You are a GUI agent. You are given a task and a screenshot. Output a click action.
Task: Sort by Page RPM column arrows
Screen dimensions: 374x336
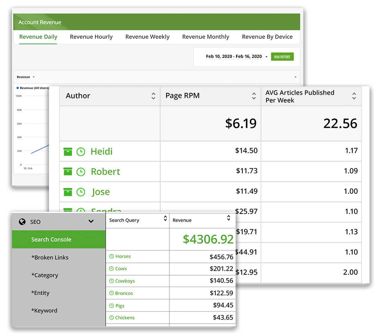(254, 96)
